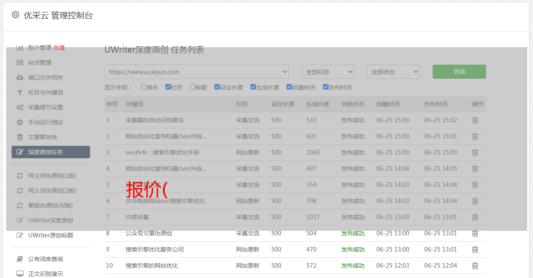533x278 pixels.
Task: Click the server icon next to 站点管理
Action: (x=19, y=63)
